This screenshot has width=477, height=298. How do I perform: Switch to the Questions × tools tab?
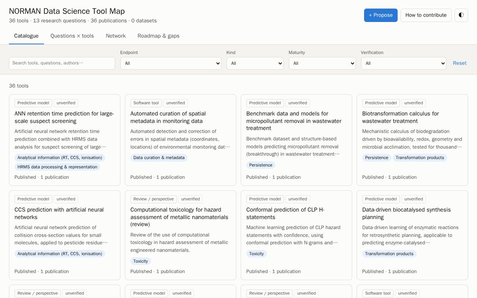pyautogui.click(x=72, y=36)
